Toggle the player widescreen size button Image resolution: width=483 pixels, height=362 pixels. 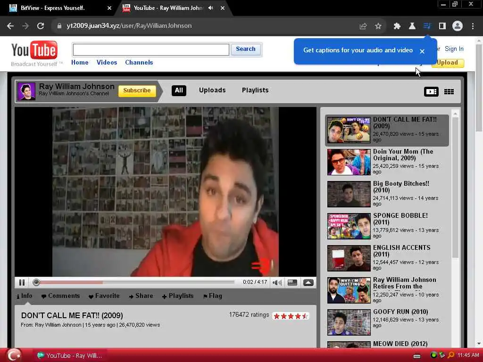292,282
